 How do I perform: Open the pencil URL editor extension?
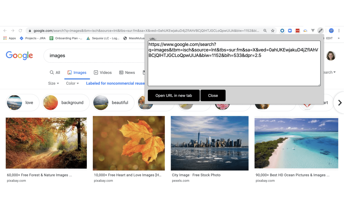click(x=320, y=30)
